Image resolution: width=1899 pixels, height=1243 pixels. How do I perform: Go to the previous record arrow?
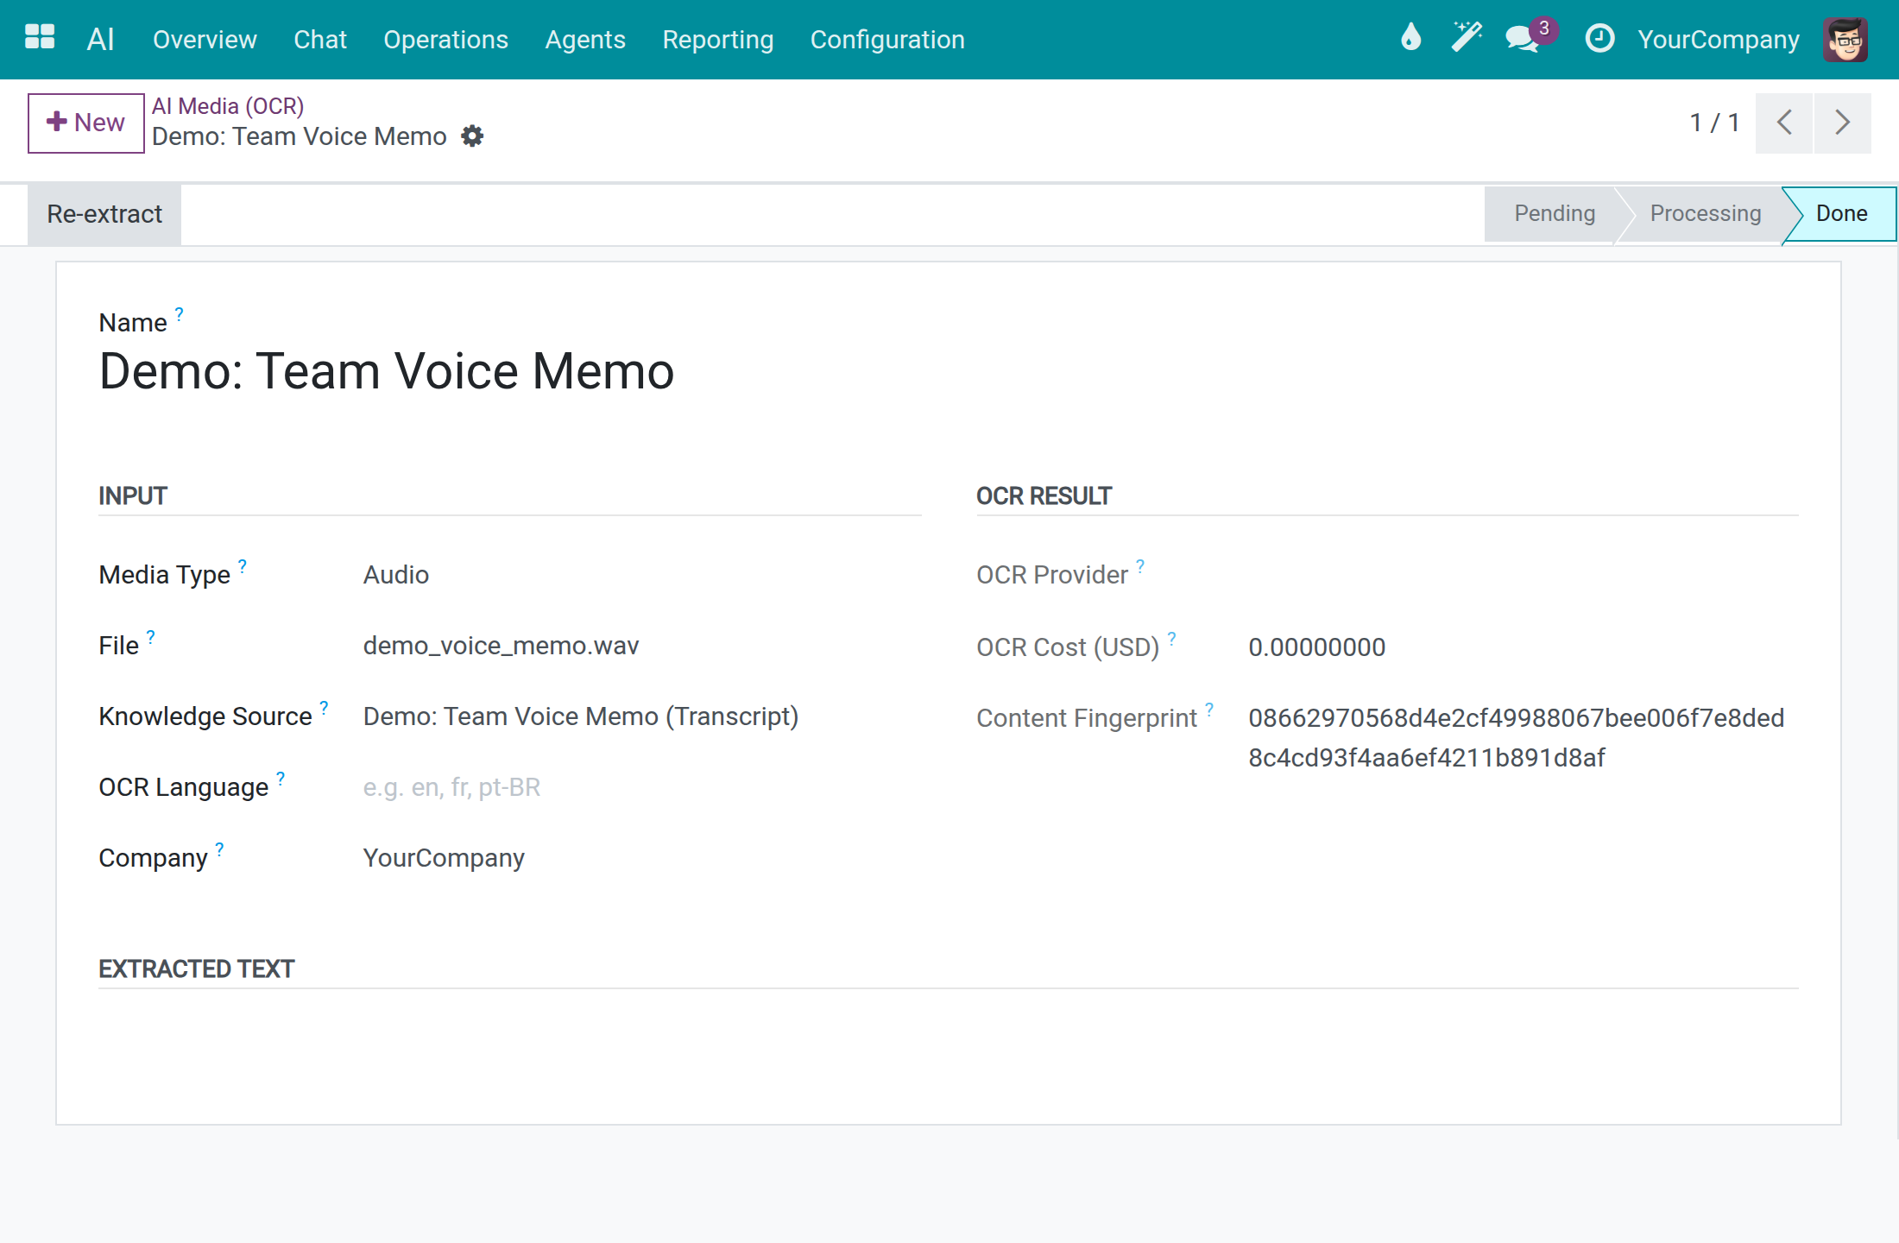(x=1784, y=123)
